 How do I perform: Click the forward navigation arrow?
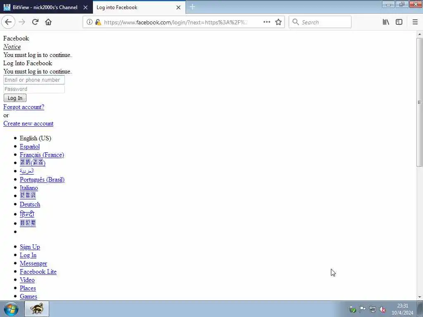[22, 22]
